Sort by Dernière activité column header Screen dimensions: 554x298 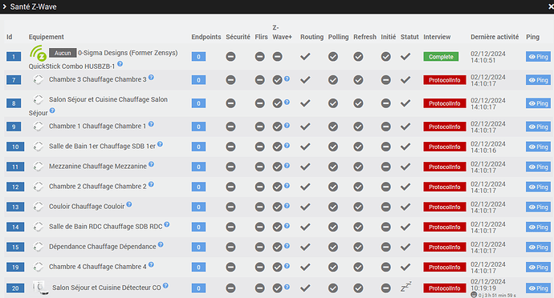495,37
